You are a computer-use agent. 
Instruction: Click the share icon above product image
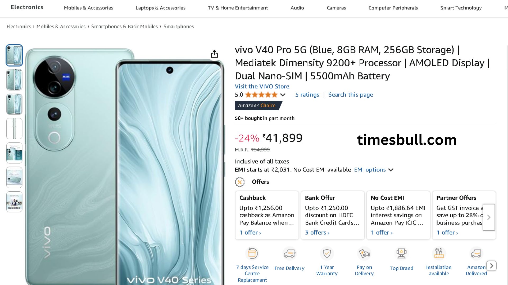tap(214, 54)
